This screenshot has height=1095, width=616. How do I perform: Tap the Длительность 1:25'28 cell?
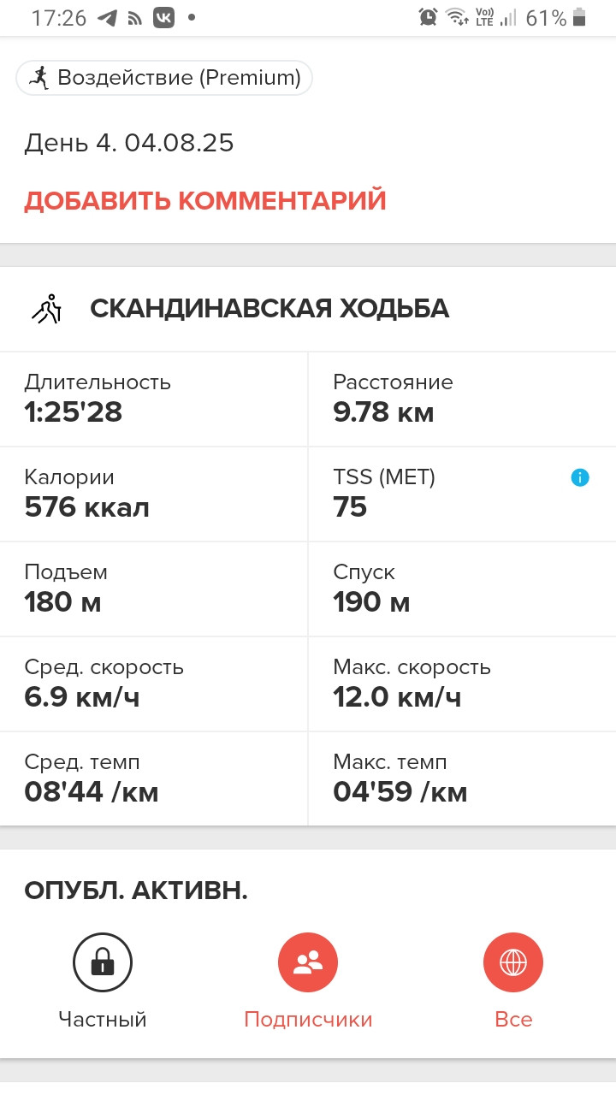coord(154,399)
